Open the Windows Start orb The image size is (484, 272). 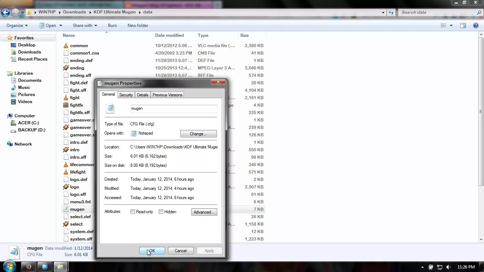(x=9, y=266)
